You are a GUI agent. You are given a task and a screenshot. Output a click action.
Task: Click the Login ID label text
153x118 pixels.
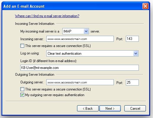48,61
